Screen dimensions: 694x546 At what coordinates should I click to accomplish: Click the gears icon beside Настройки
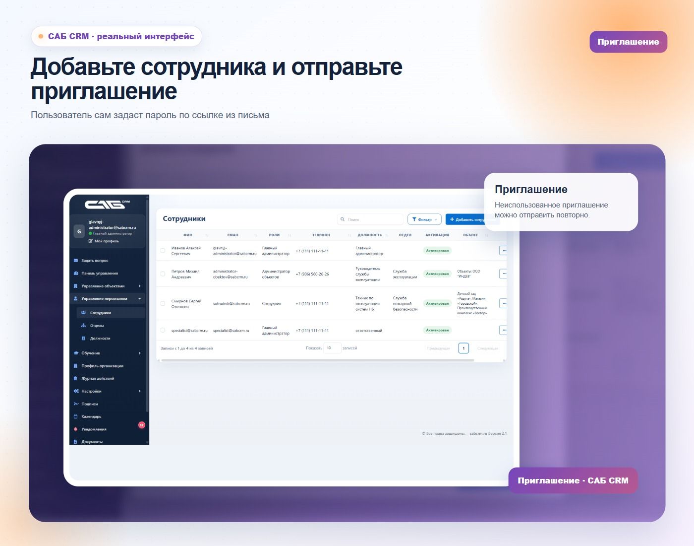coord(76,391)
